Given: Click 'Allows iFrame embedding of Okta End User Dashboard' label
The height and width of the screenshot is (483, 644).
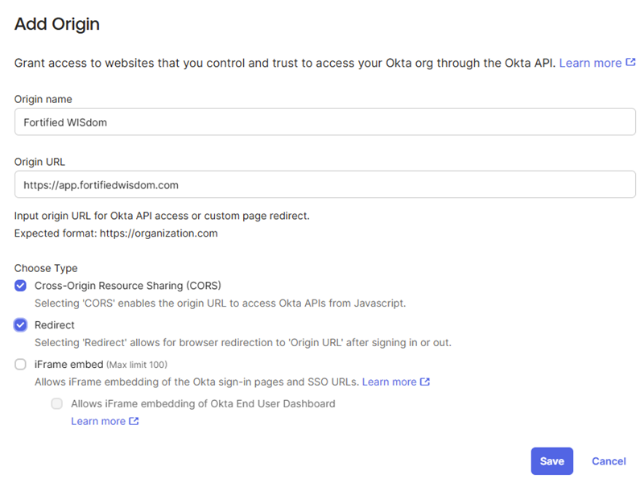Looking at the screenshot, I should [203, 404].
